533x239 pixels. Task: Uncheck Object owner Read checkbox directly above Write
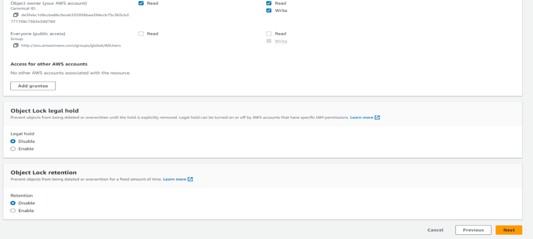pyautogui.click(x=269, y=3)
